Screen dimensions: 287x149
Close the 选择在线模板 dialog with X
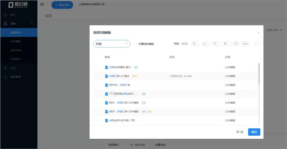pyautogui.click(x=259, y=33)
